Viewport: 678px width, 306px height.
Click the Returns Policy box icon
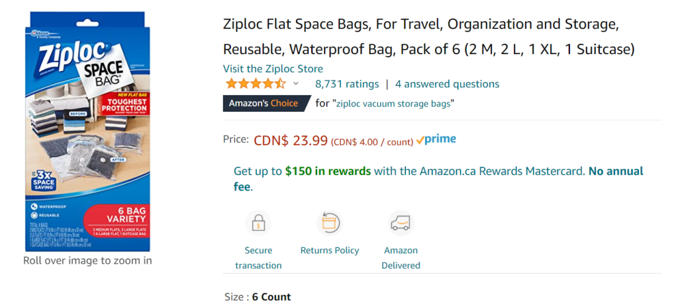click(x=329, y=223)
